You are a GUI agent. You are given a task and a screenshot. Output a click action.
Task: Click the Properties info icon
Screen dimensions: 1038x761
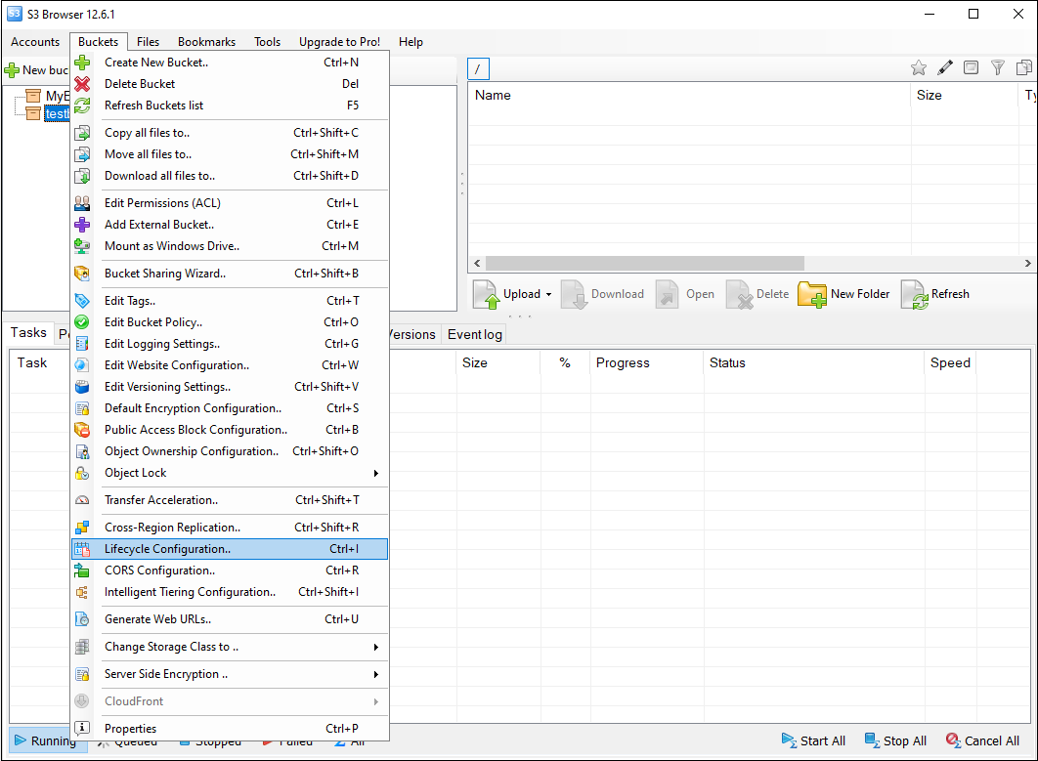pos(82,729)
